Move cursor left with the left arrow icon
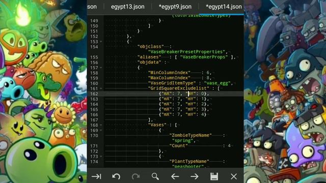 (x=175, y=176)
